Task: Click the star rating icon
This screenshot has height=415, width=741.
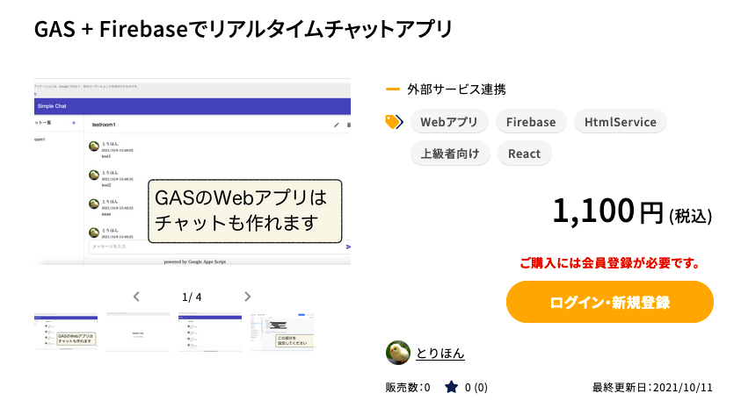Action: pyautogui.click(x=451, y=387)
